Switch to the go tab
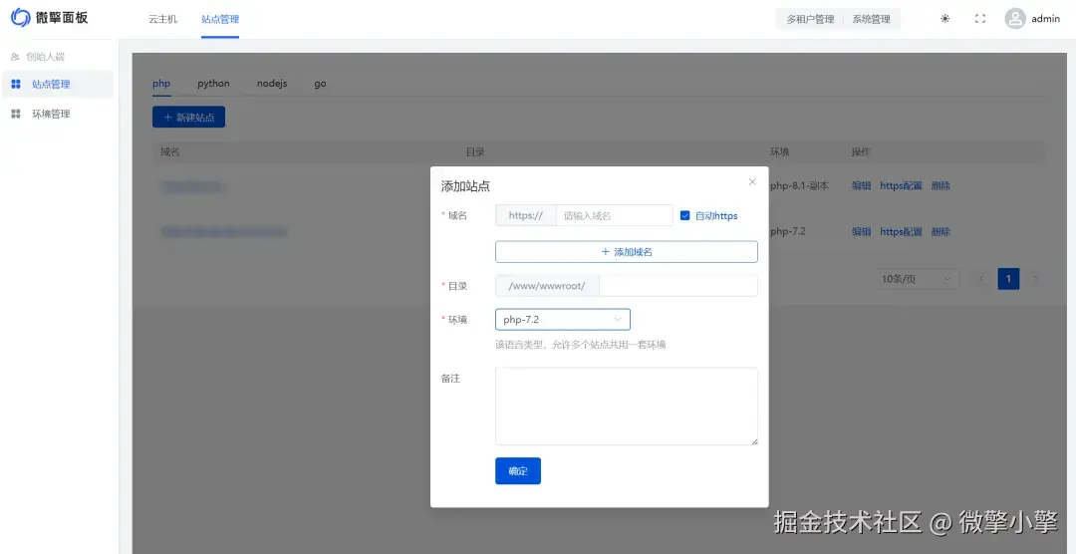Viewport: 1076px width, 554px height. point(320,84)
